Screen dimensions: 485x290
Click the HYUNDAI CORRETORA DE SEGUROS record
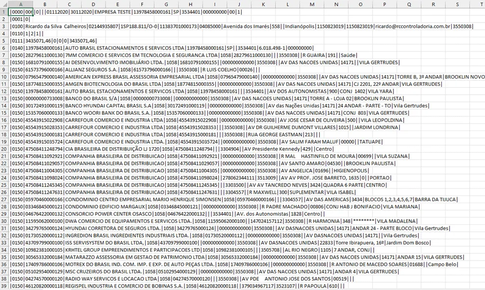pos(230,228)
